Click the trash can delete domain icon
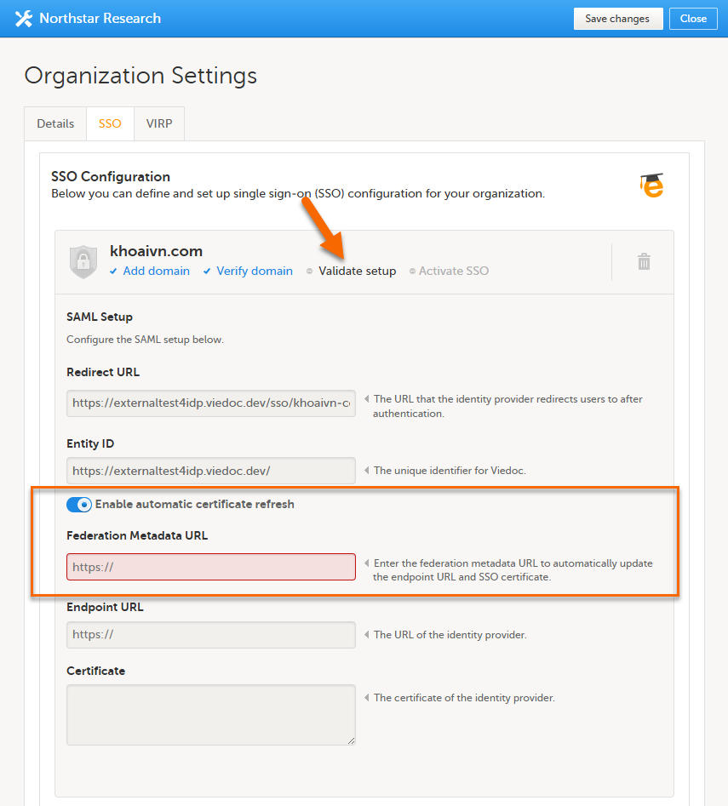This screenshot has width=728, height=806. (645, 261)
